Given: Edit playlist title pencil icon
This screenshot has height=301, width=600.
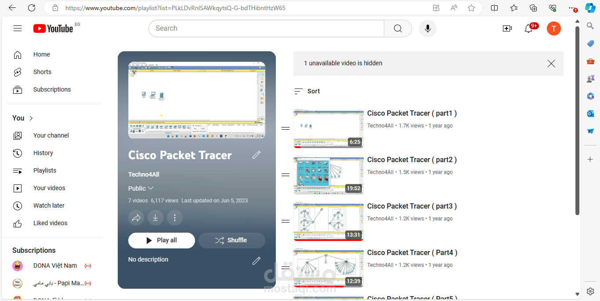Looking at the screenshot, I should click(257, 155).
